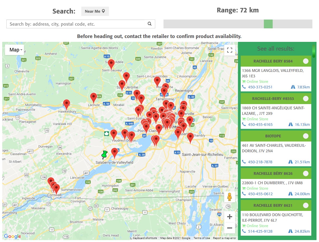Click the Near Me location button

pos(95,11)
